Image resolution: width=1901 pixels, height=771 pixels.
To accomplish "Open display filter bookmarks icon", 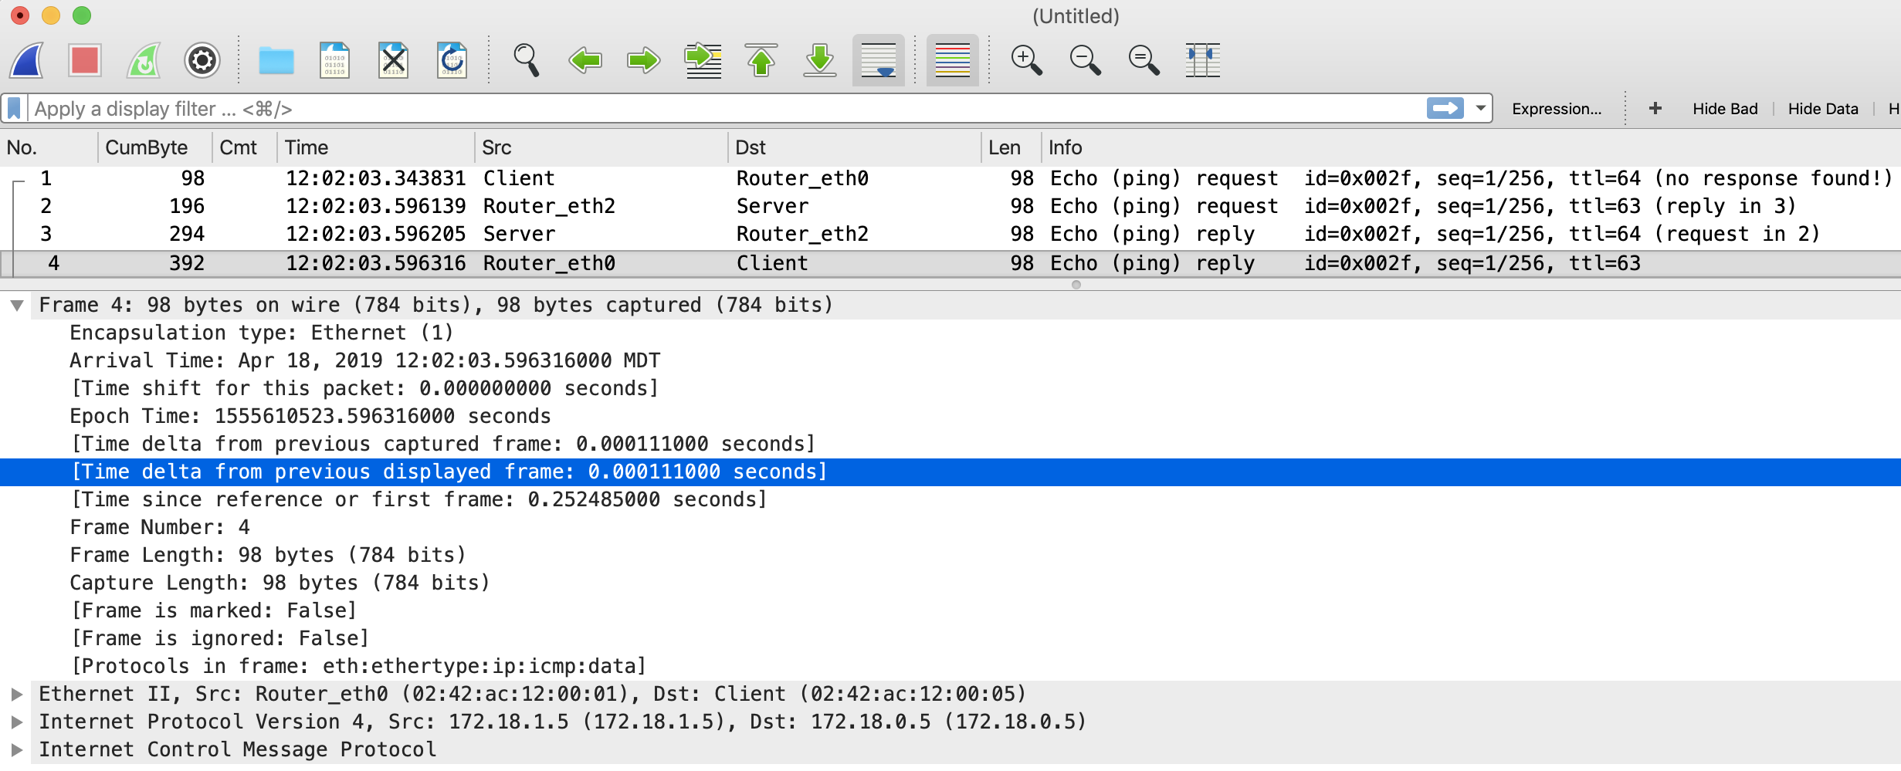I will tap(14, 109).
